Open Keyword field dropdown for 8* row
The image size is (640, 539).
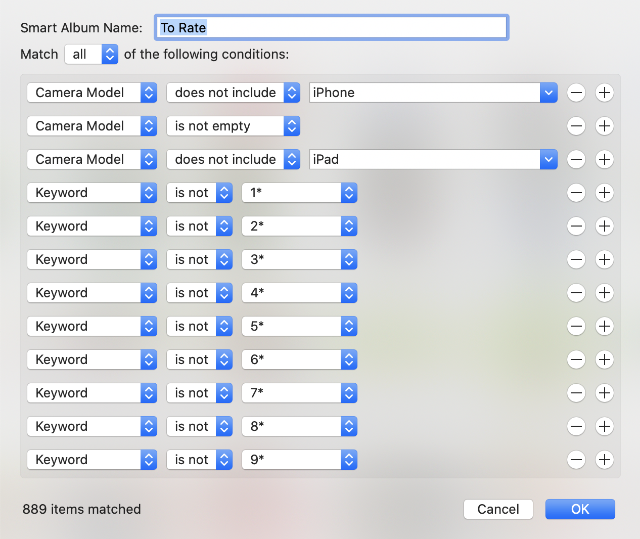[x=92, y=426]
